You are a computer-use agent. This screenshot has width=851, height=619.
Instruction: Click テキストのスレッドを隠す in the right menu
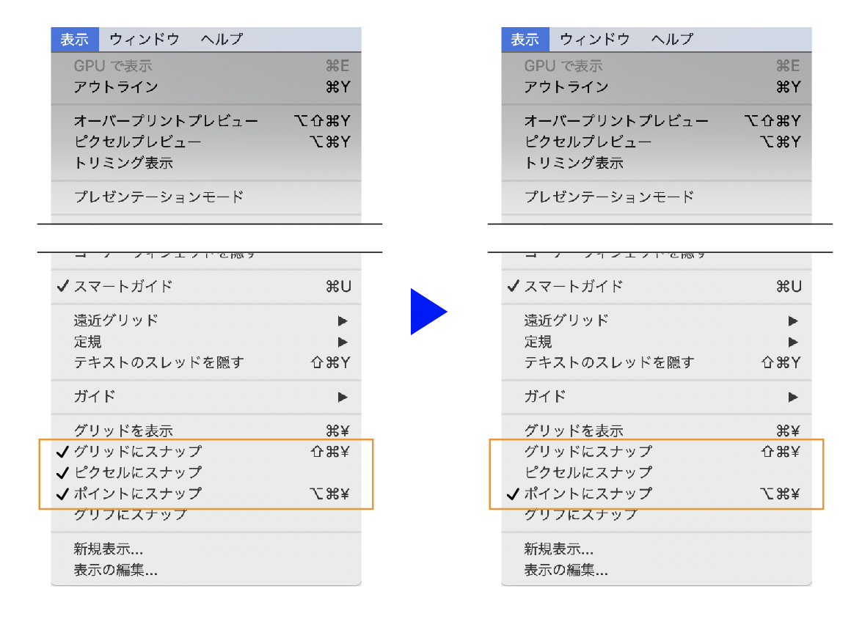click(x=657, y=362)
